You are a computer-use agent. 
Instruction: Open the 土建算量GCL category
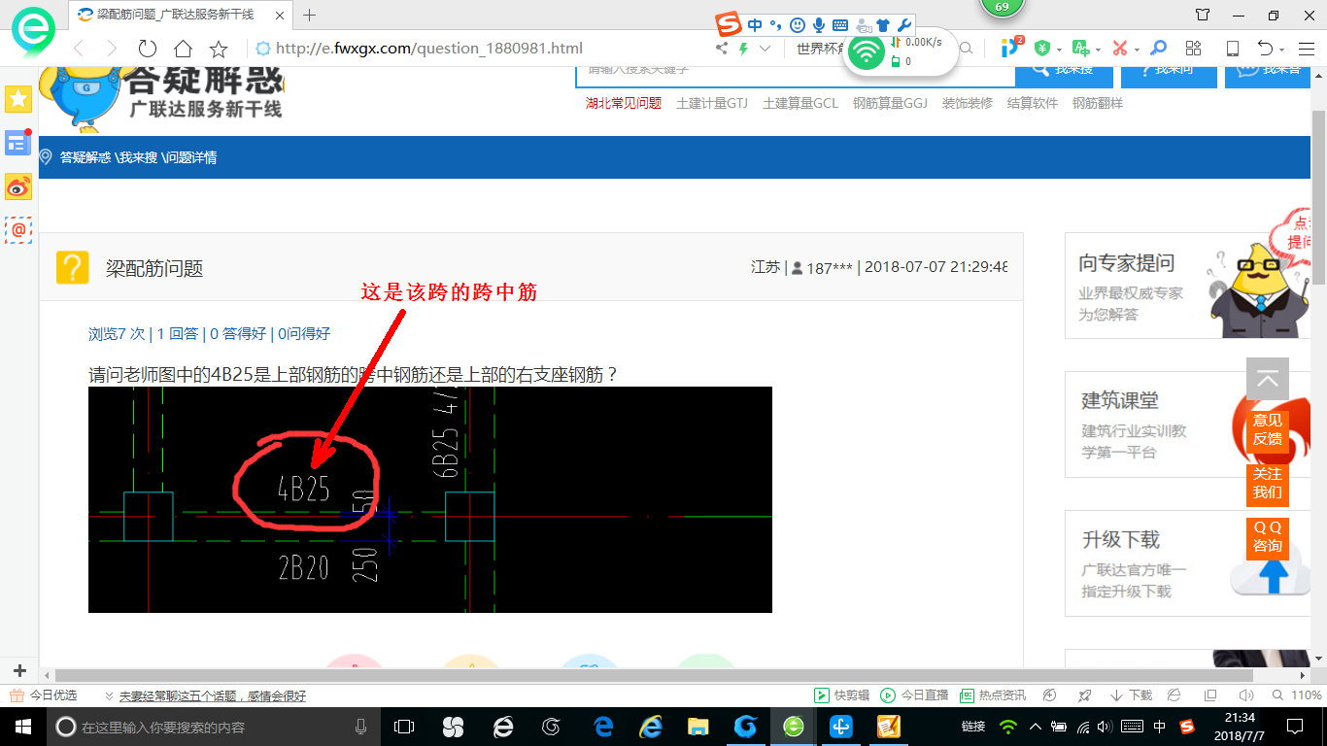pyautogui.click(x=800, y=103)
